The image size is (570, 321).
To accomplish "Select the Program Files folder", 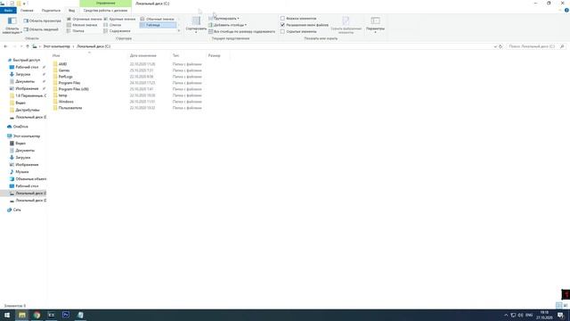I will pyautogui.click(x=69, y=83).
